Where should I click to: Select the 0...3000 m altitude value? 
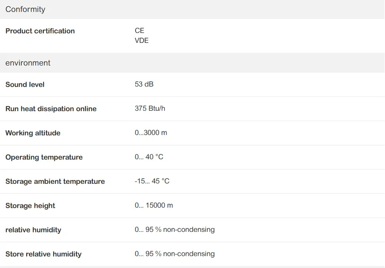(x=151, y=133)
